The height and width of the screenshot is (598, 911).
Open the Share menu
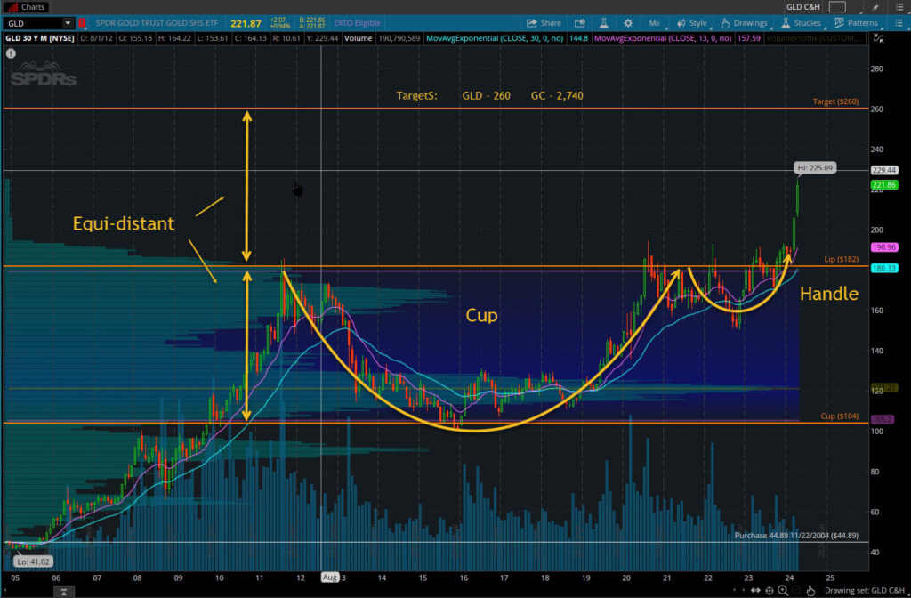pyautogui.click(x=544, y=22)
